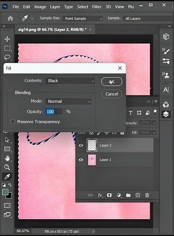Select the Rectangular Marquee tool
Image resolution: width=174 pixels, height=236 pixels.
[x=7, y=48]
